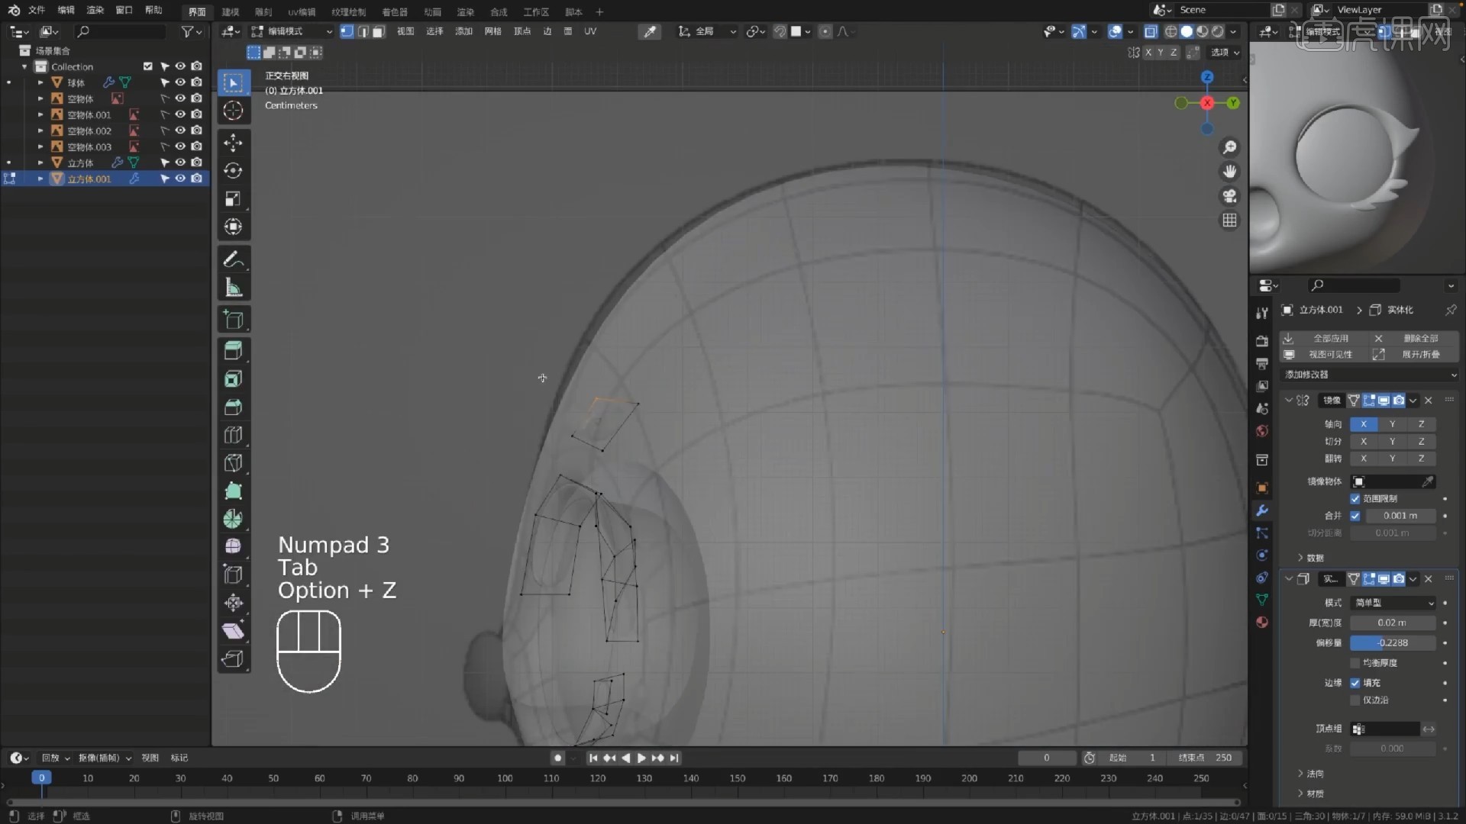Choose the Scale tool

[233, 199]
